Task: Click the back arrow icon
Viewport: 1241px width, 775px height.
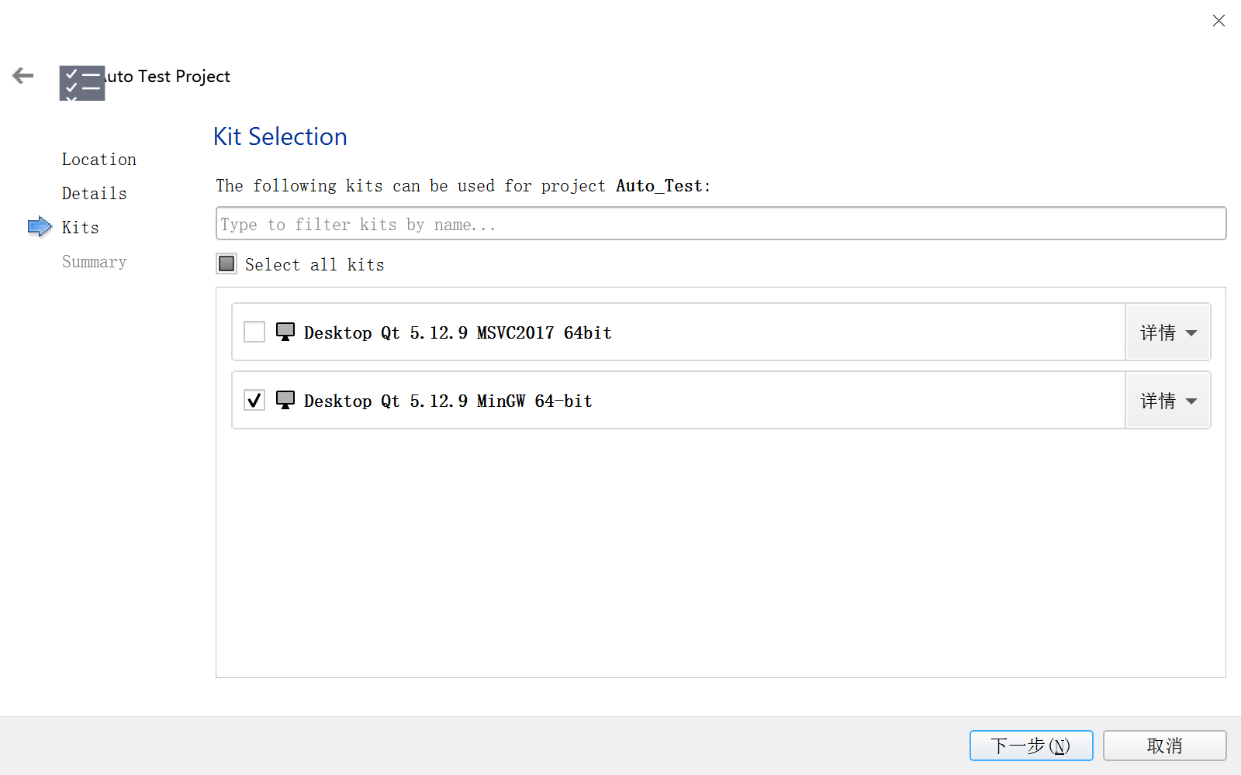Action: 23,75
